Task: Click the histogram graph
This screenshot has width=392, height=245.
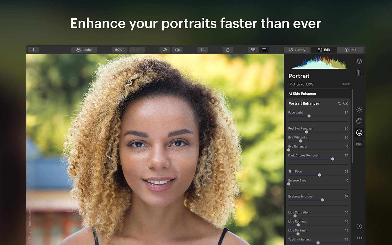Action: (x=319, y=62)
